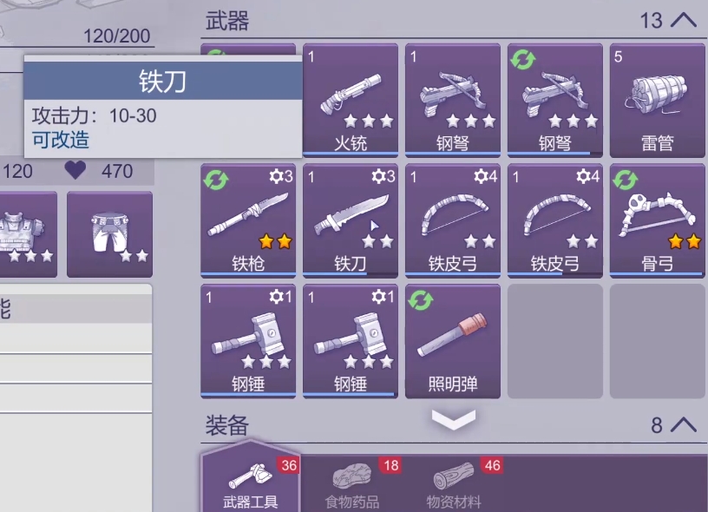Viewport: 708px width, 512px height.
Task: Collapse the 武器 section with count 13
Action: tap(683, 20)
